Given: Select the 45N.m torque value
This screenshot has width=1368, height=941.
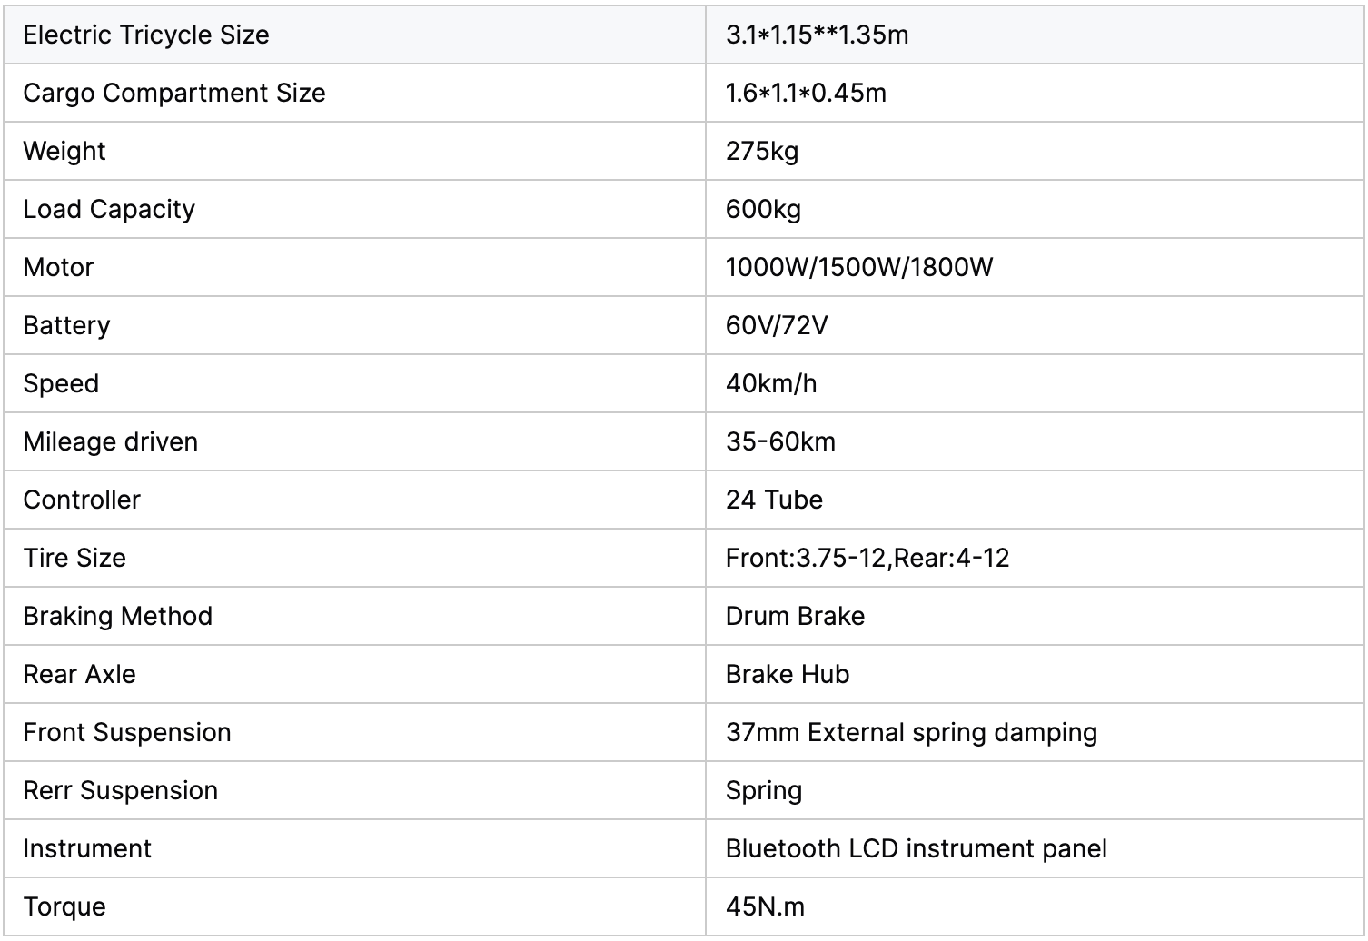Looking at the screenshot, I should (765, 906).
